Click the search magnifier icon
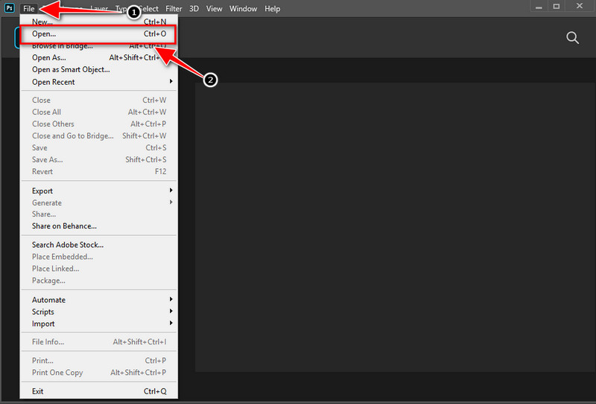Viewport: 596px width, 404px height. click(572, 38)
